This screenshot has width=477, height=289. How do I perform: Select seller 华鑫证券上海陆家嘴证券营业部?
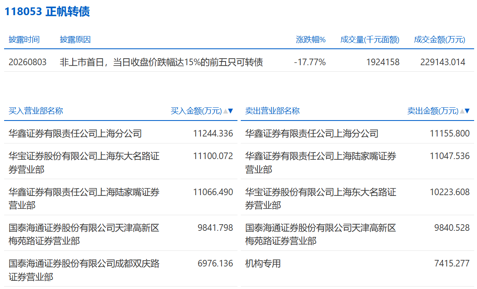coord(320,163)
